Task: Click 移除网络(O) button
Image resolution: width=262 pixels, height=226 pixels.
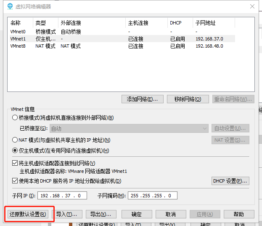Action: point(188,99)
